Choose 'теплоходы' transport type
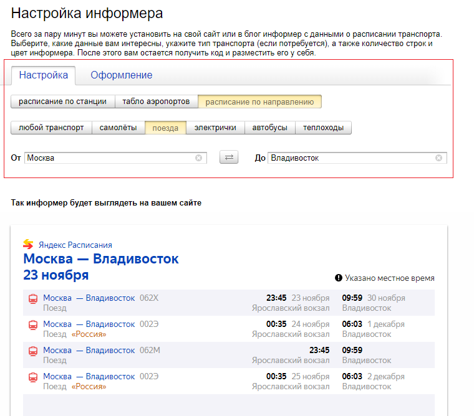 [323, 128]
